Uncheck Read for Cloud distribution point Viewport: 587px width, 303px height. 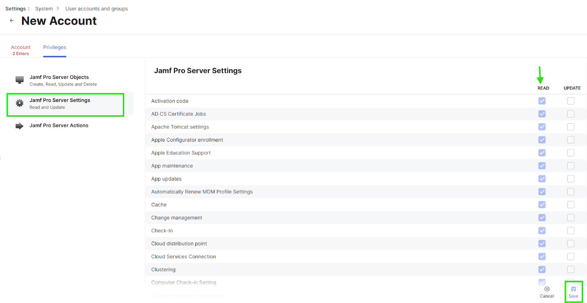coord(542,244)
